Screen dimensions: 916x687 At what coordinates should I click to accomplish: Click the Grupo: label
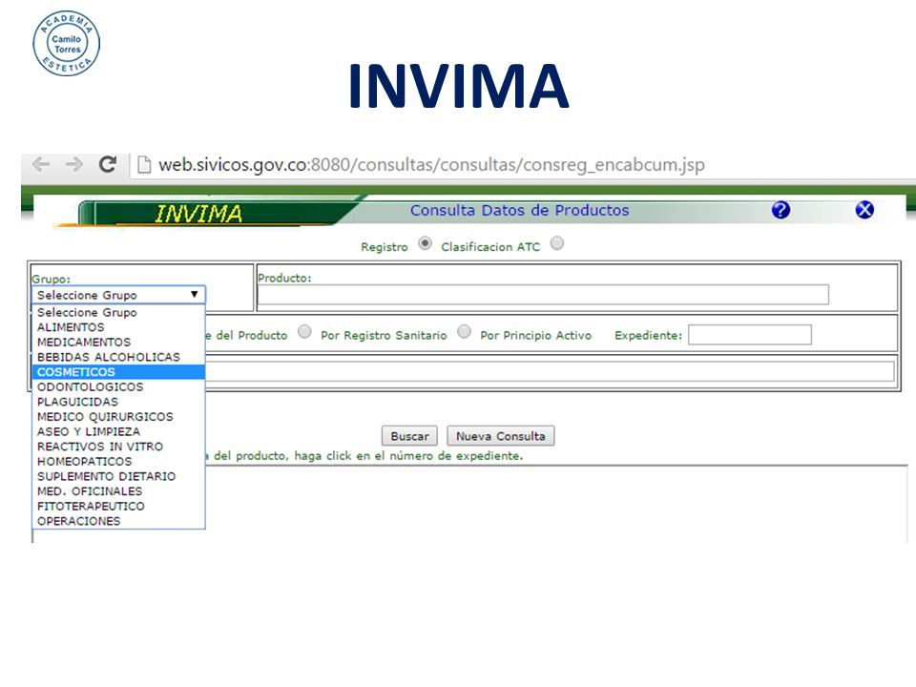click(51, 280)
